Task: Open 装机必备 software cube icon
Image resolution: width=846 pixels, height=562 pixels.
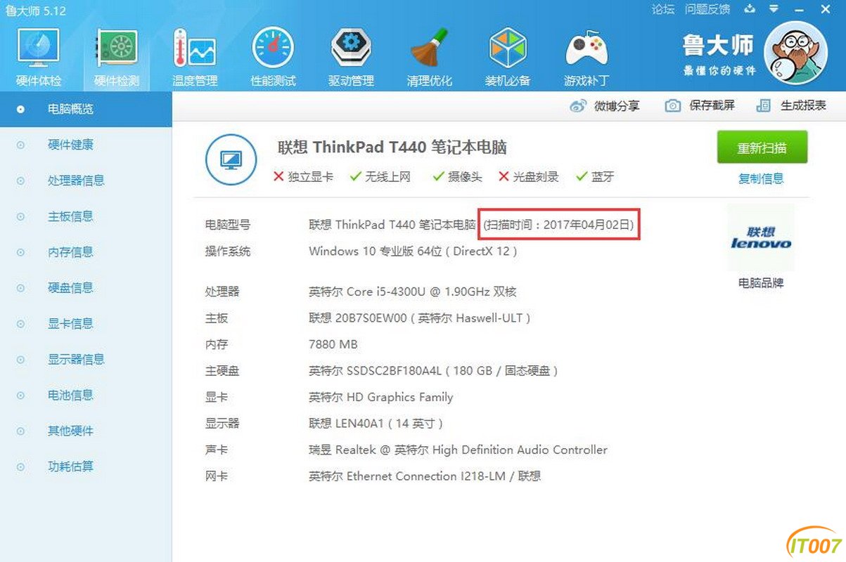Action: click(508, 48)
